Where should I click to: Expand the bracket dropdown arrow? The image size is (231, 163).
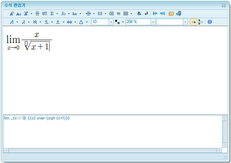tap(106, 14)
